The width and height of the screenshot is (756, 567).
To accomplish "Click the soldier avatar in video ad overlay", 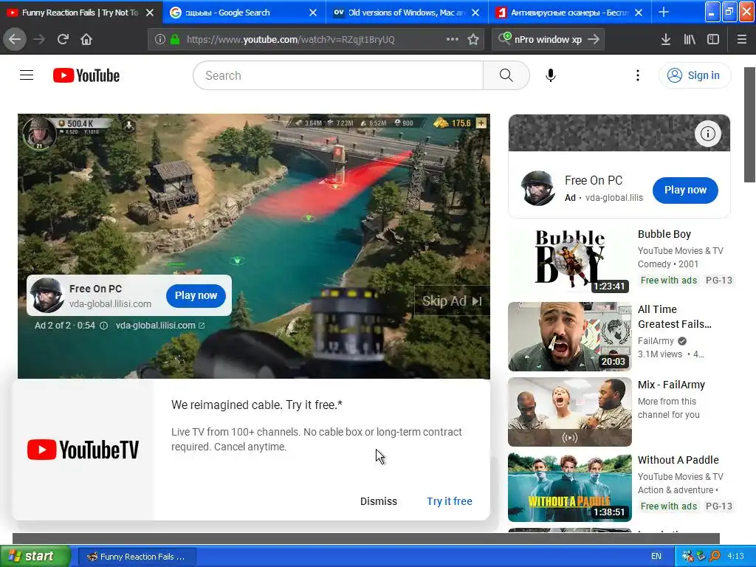I will pyautogui.click(x=47, y=295).
